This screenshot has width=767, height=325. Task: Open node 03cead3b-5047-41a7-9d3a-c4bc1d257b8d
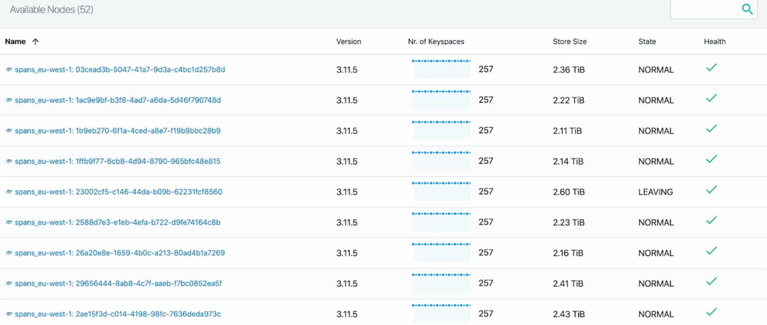pos(120,69)
